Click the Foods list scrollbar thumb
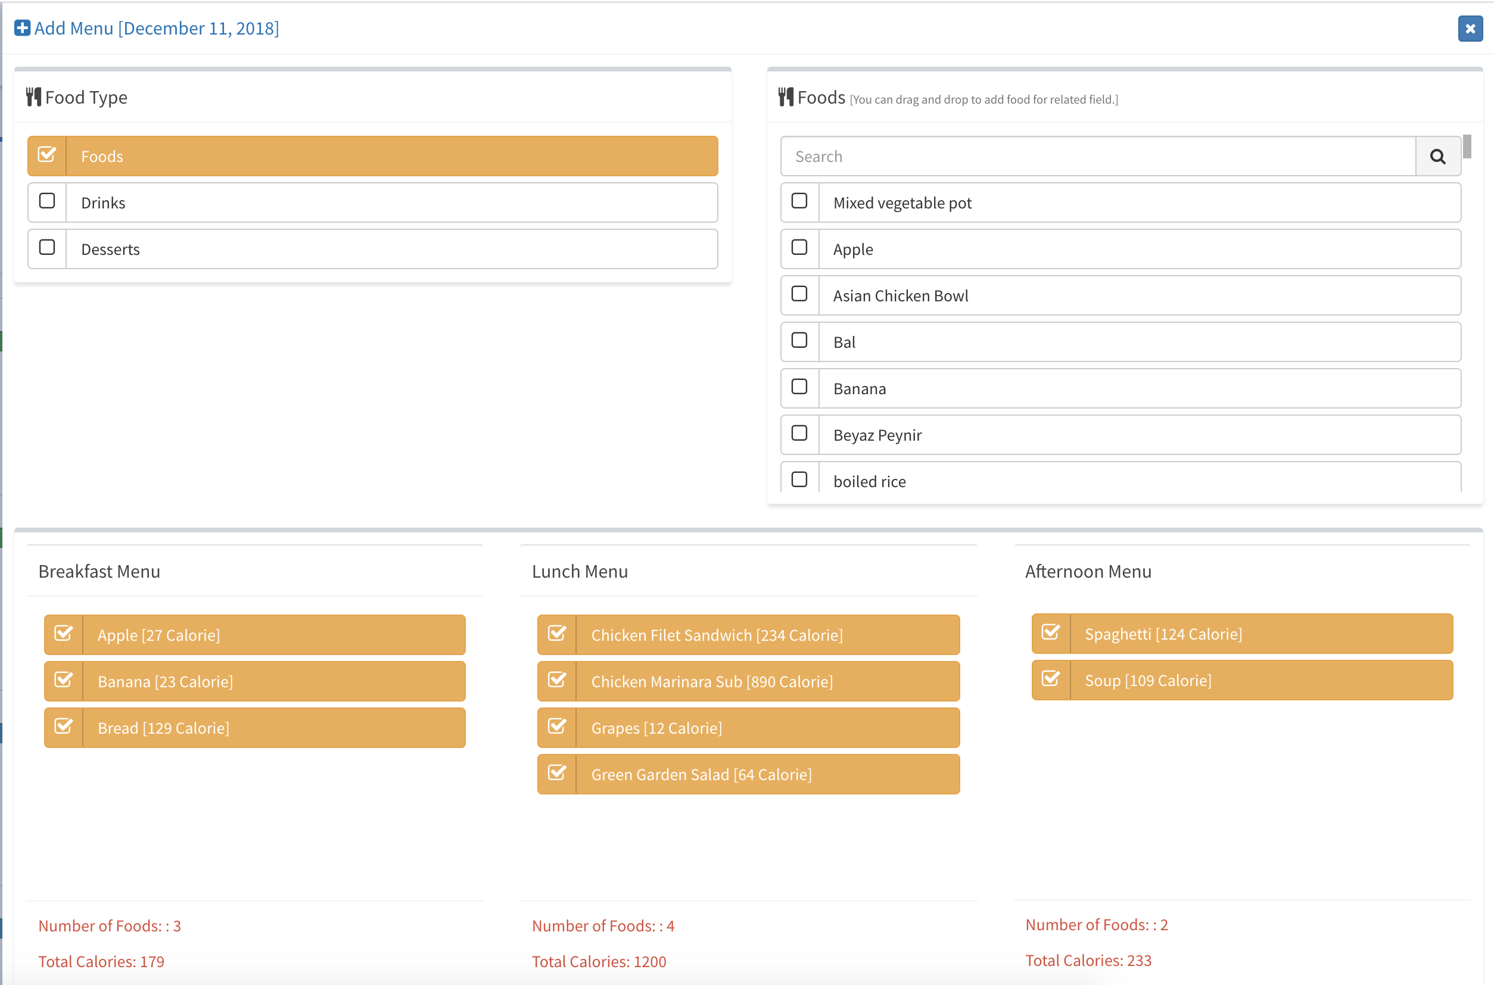Image resolution: width=1494 pixels, height=985 pixels. [1467, 147]
